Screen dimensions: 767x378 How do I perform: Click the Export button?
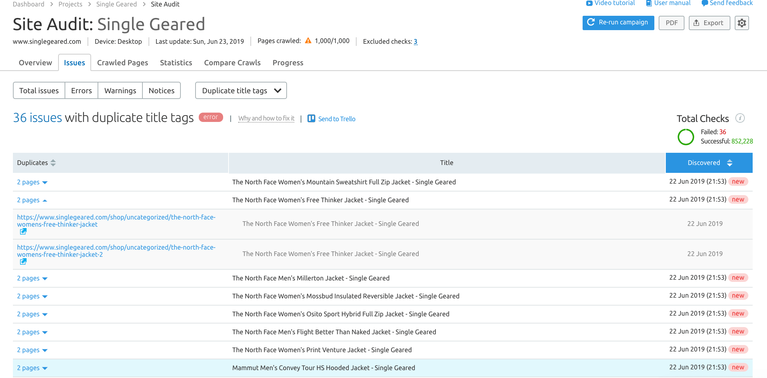709,23
